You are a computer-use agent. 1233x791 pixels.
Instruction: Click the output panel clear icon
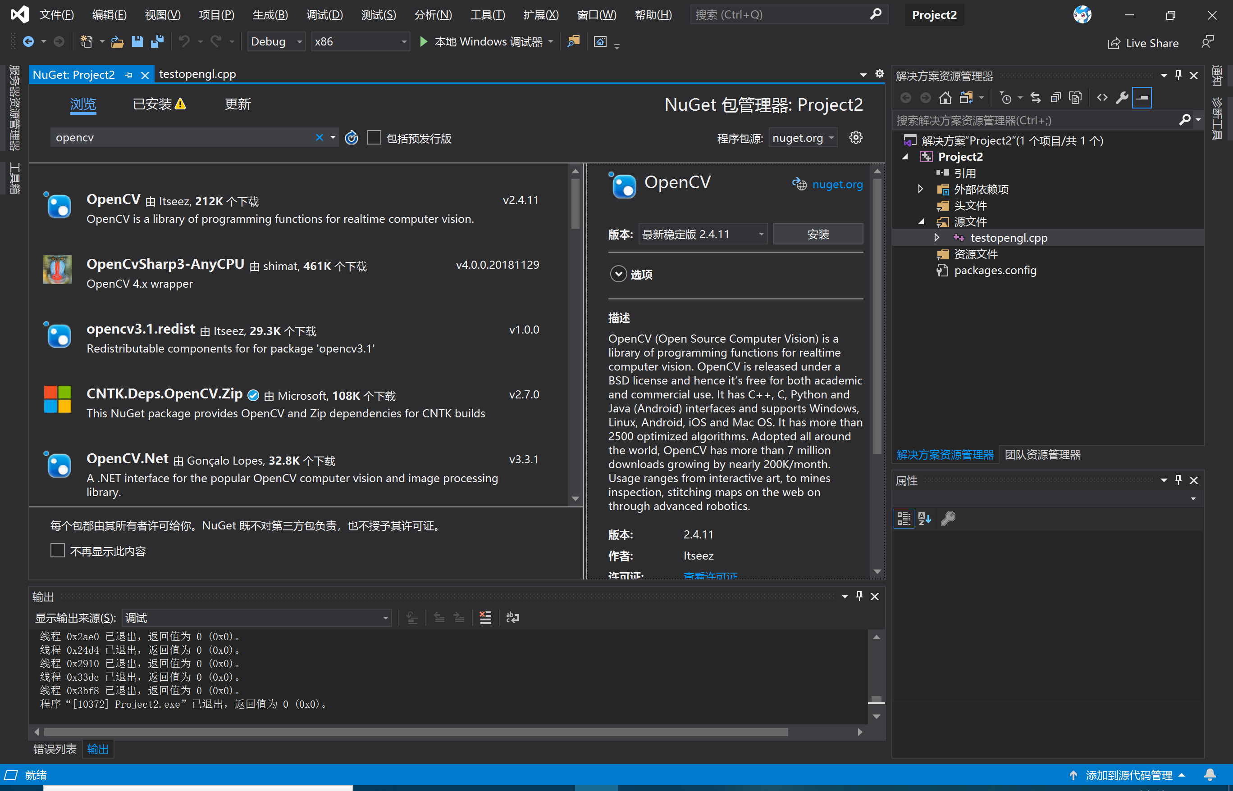486,618
